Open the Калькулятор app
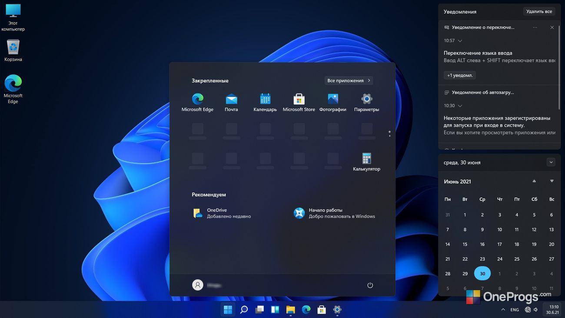This screenshot has height=318, width=565. click(367, 162)
